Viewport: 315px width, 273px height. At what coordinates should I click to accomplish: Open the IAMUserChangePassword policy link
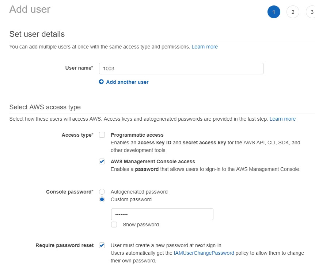[204, 253]
